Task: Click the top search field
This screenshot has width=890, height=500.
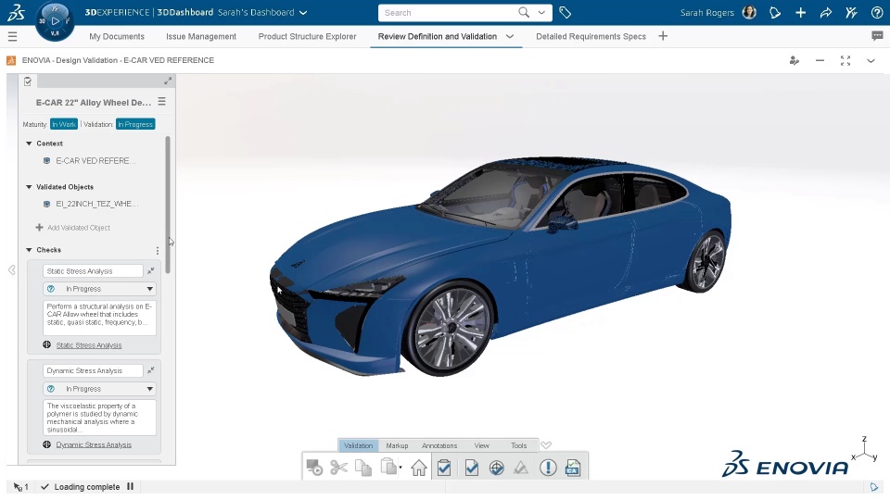Action: click(449, 12)
